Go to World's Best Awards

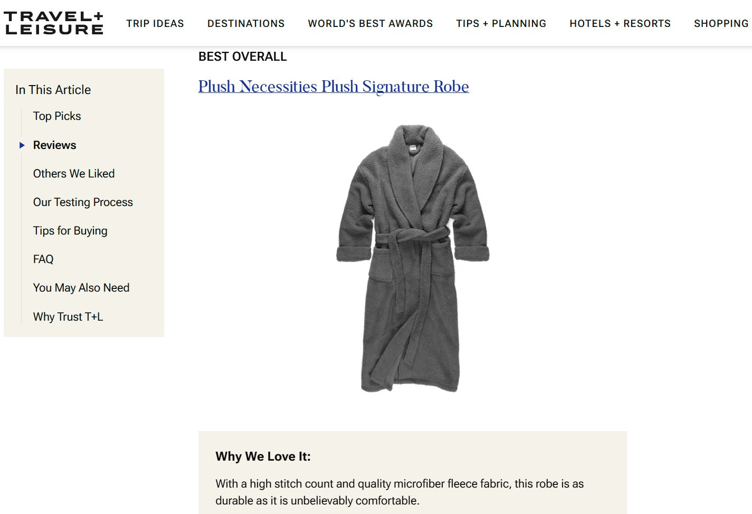(x=370, y=24)
